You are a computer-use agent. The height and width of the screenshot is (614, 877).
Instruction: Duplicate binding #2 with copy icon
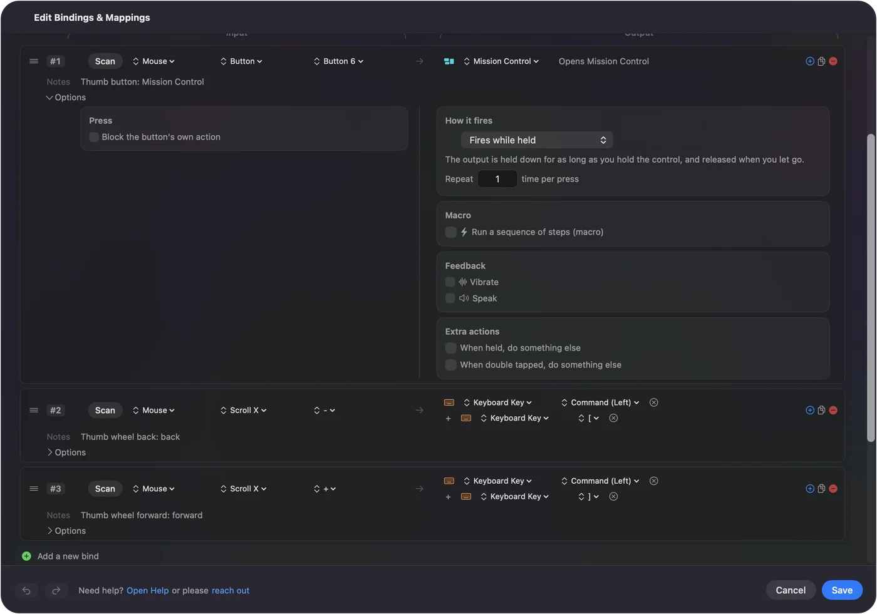tap(821, 411)
